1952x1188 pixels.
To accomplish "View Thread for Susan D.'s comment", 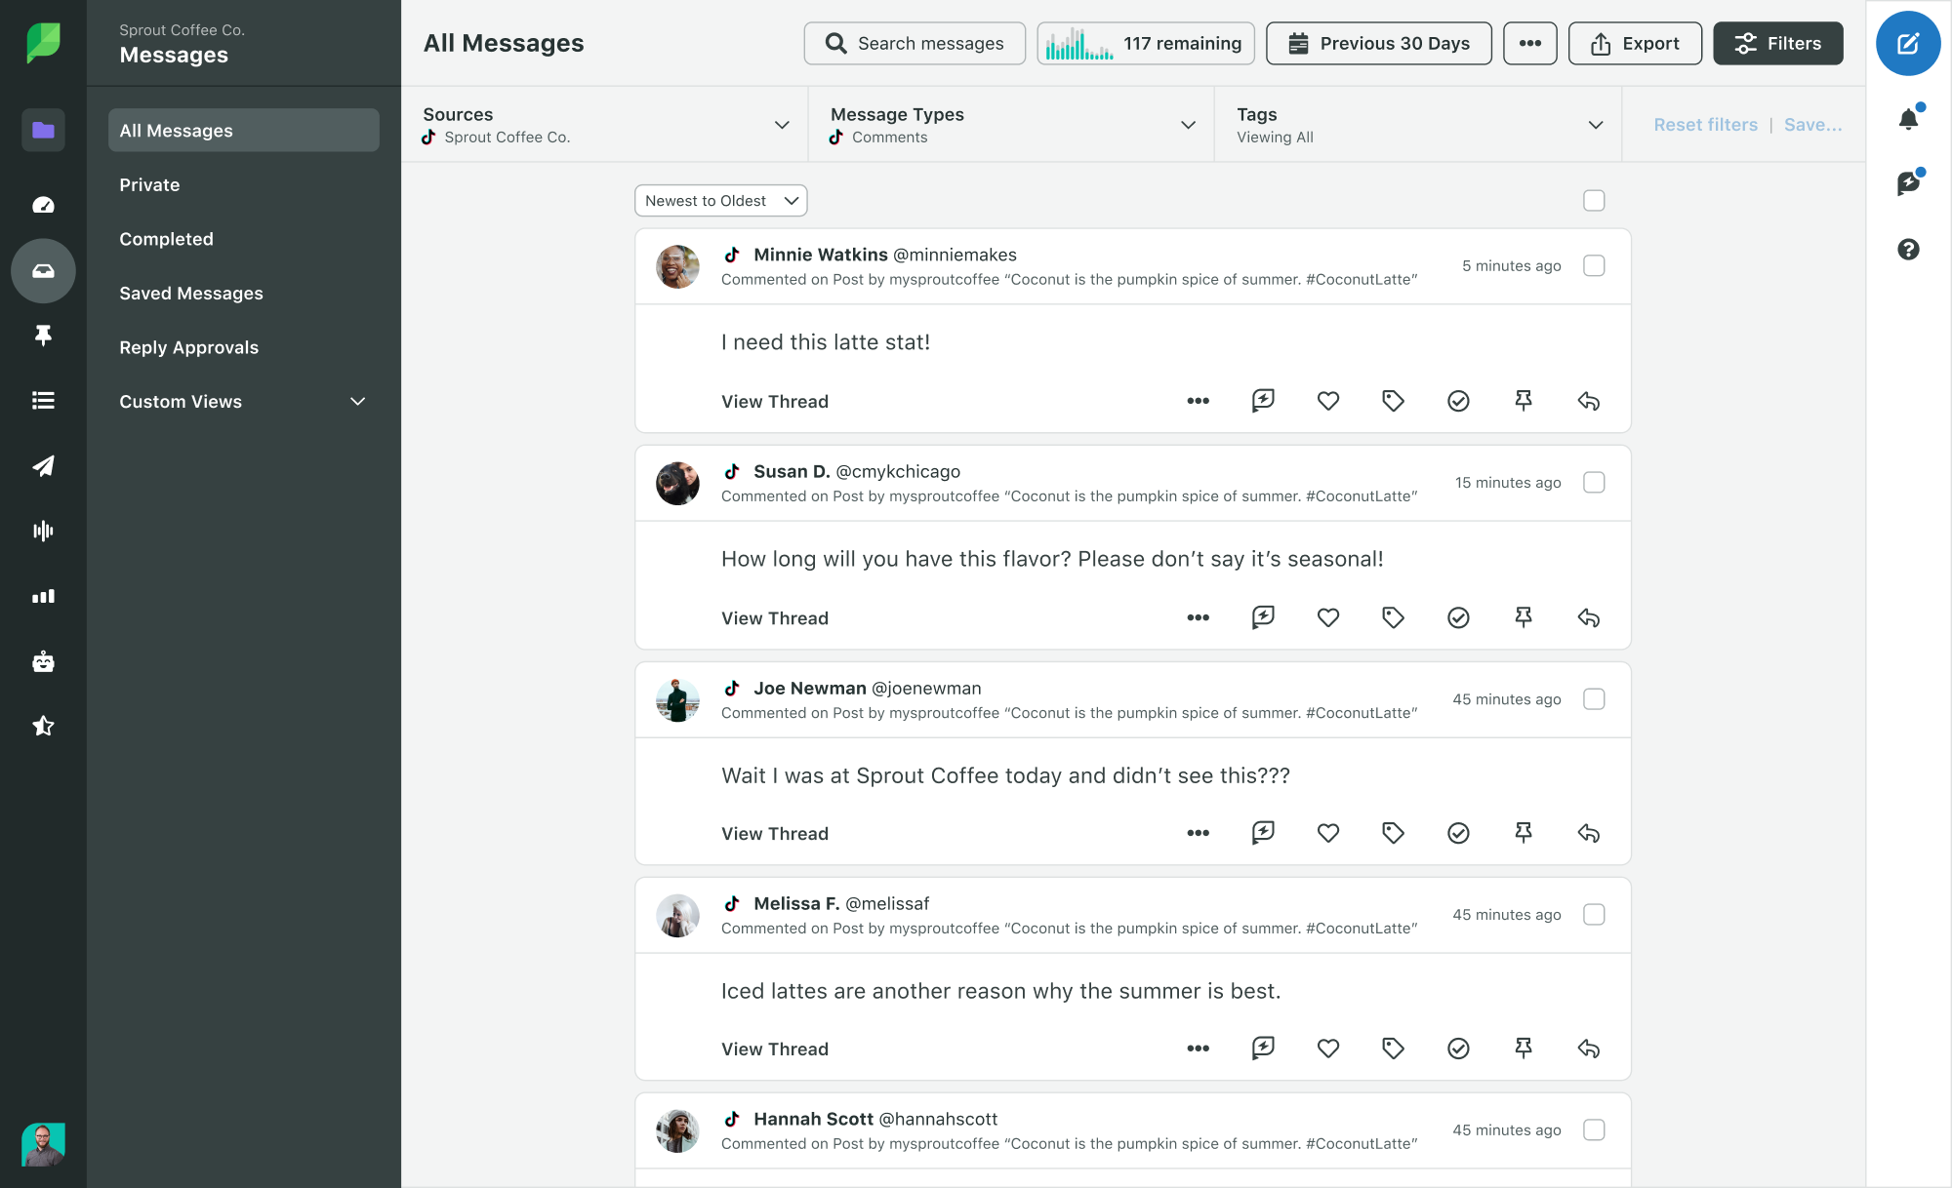I will tap(775, 617).
